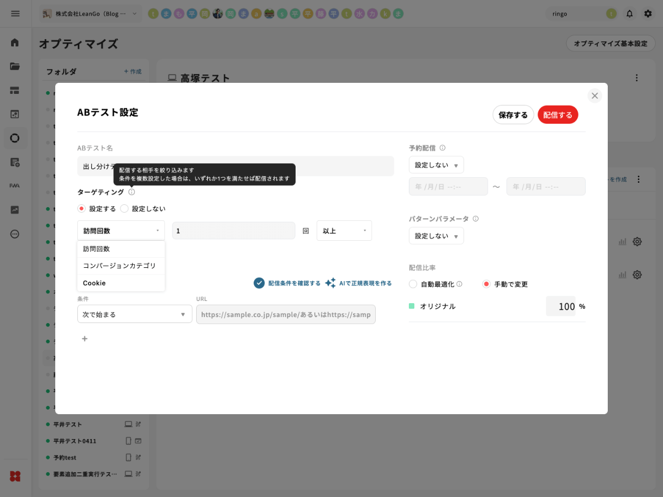Screen dimensions: 663x497
Task: Click 配信条件を確認する link
Action: (x=294, y=283)
